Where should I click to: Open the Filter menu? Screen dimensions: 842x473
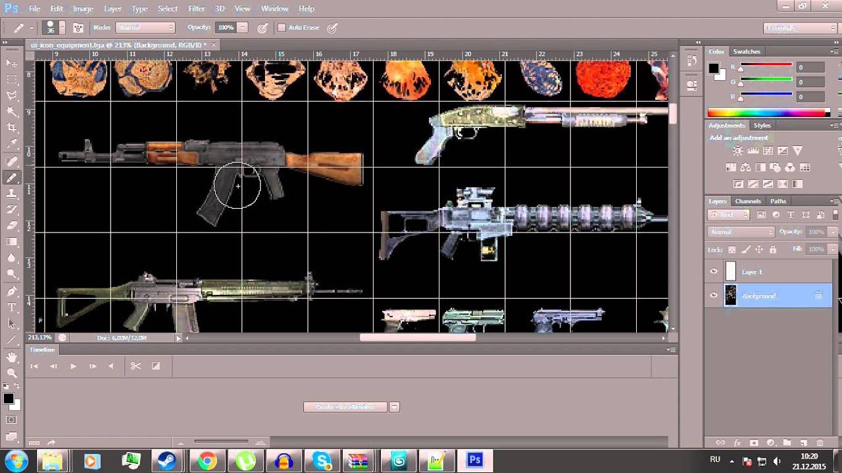click(195, 9)
